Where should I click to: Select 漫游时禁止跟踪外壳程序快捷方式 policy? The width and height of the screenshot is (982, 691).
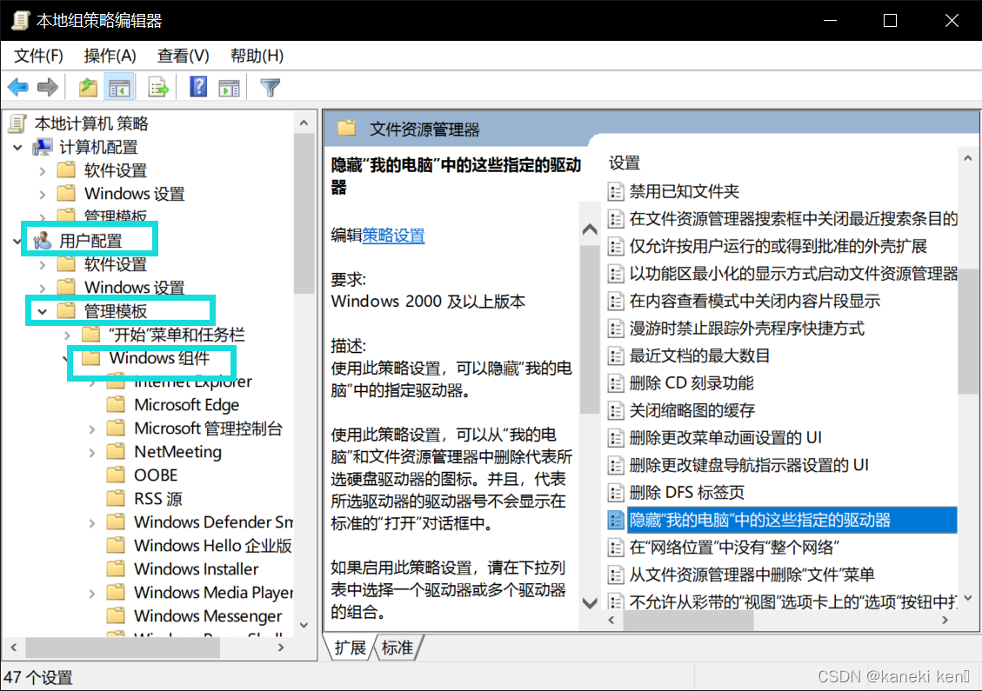coord(746,329)
